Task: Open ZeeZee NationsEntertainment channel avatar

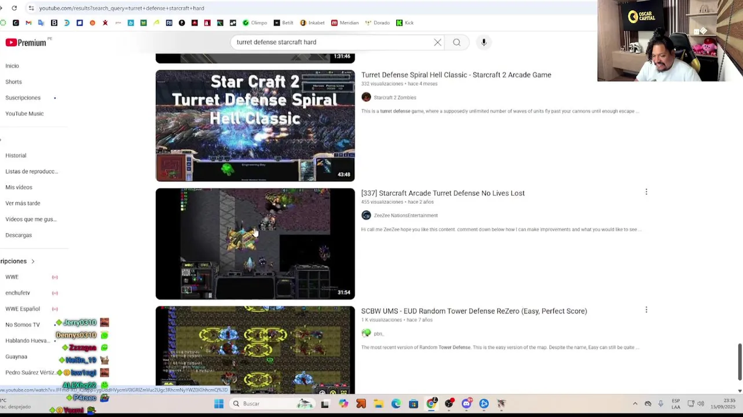Action: [366, 215]
